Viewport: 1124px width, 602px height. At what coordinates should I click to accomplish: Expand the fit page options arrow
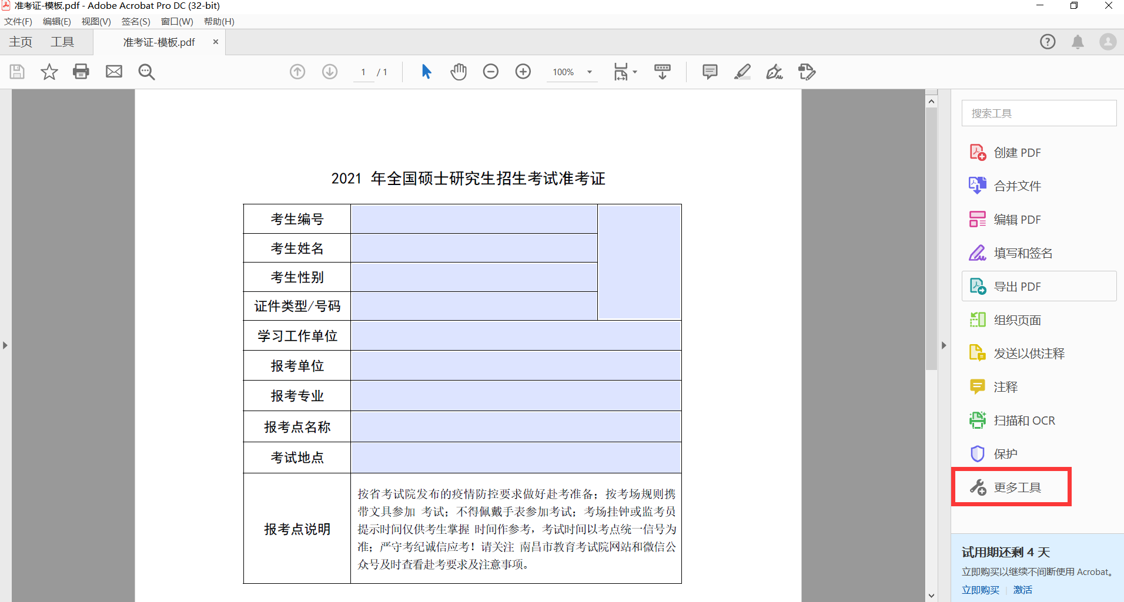tap(635, 72)
